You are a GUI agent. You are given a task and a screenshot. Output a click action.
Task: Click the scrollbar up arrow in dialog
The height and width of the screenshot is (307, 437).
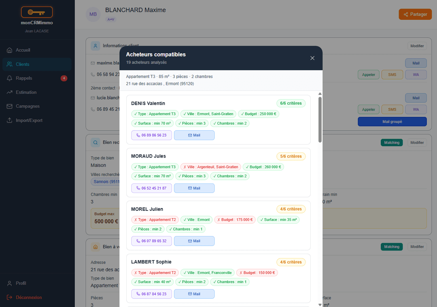320,94
